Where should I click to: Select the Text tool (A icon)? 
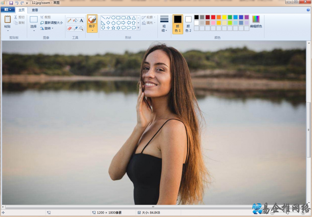pos(81,20)
